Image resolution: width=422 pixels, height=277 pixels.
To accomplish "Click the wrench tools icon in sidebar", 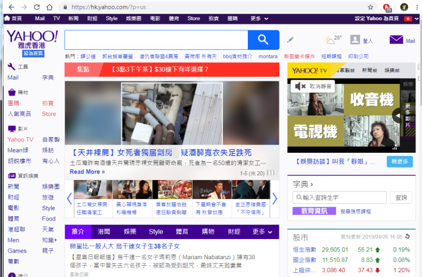I will pos(11,66).
